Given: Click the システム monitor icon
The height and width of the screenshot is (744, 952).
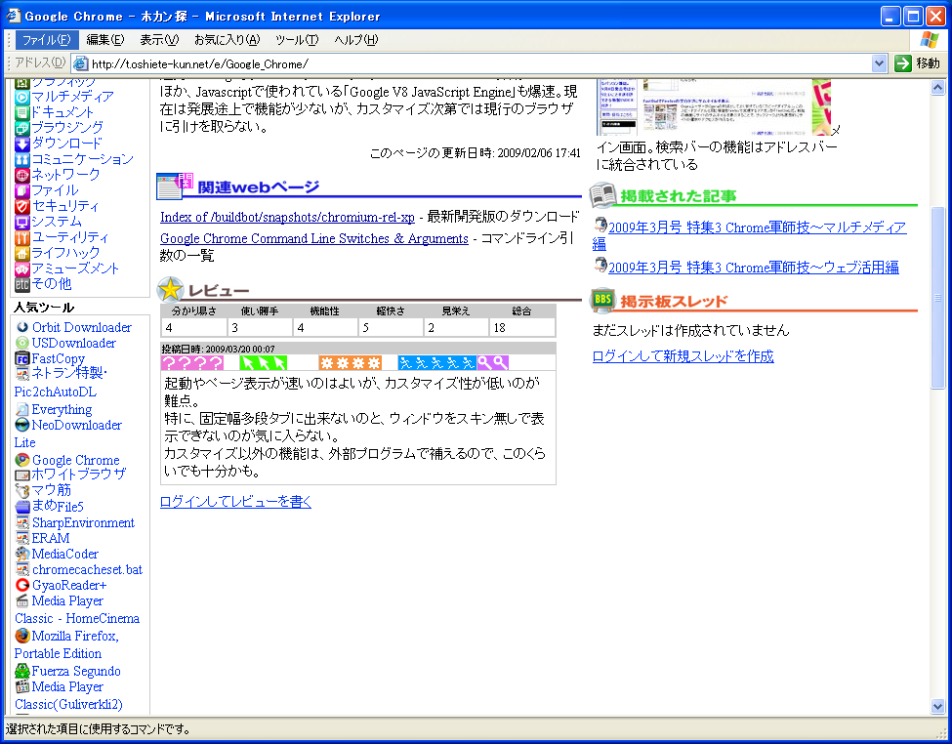Looking at the screenshot, I should point(21,223).
